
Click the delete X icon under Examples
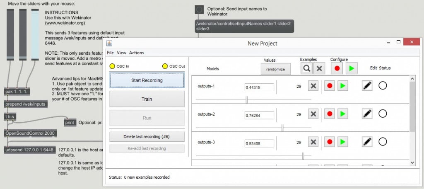pos(319,69)
